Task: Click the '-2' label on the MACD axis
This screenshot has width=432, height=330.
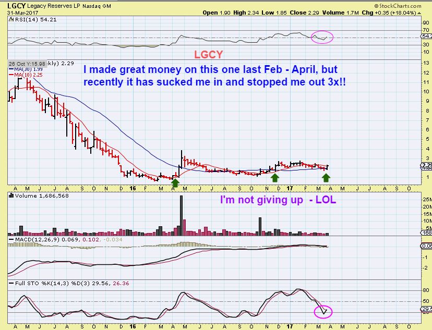Action: click(x=426, y=267)
